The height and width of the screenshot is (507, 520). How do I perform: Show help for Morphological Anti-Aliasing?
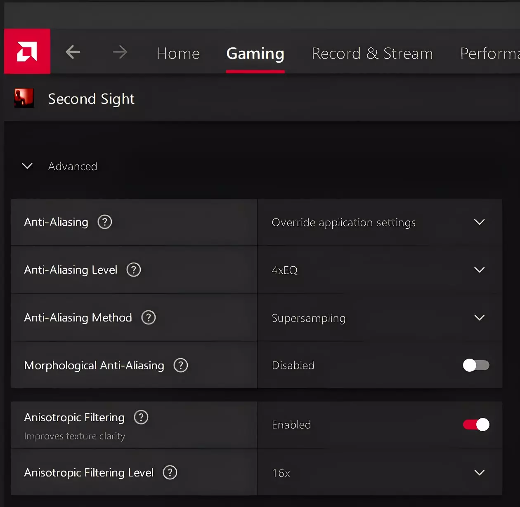pyautogui.click(x=181, y=365)
